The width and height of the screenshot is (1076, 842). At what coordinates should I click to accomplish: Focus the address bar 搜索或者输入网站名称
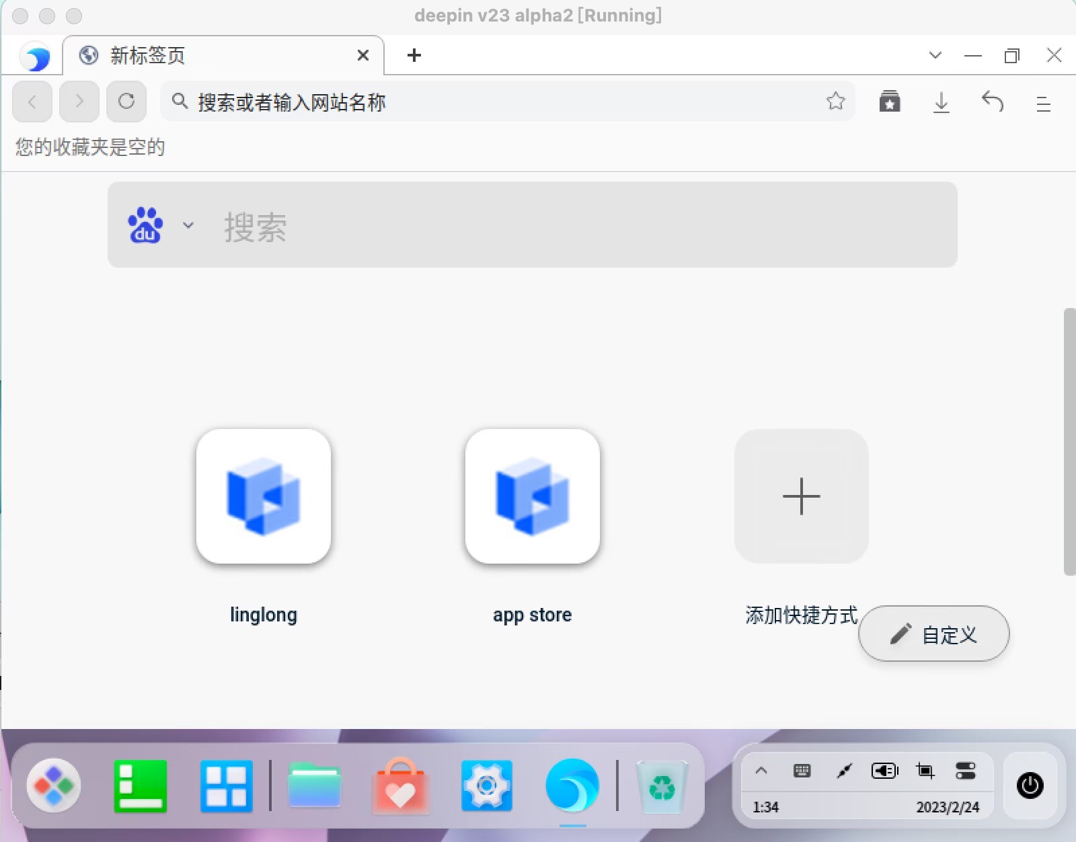click(x=508, y=102)
